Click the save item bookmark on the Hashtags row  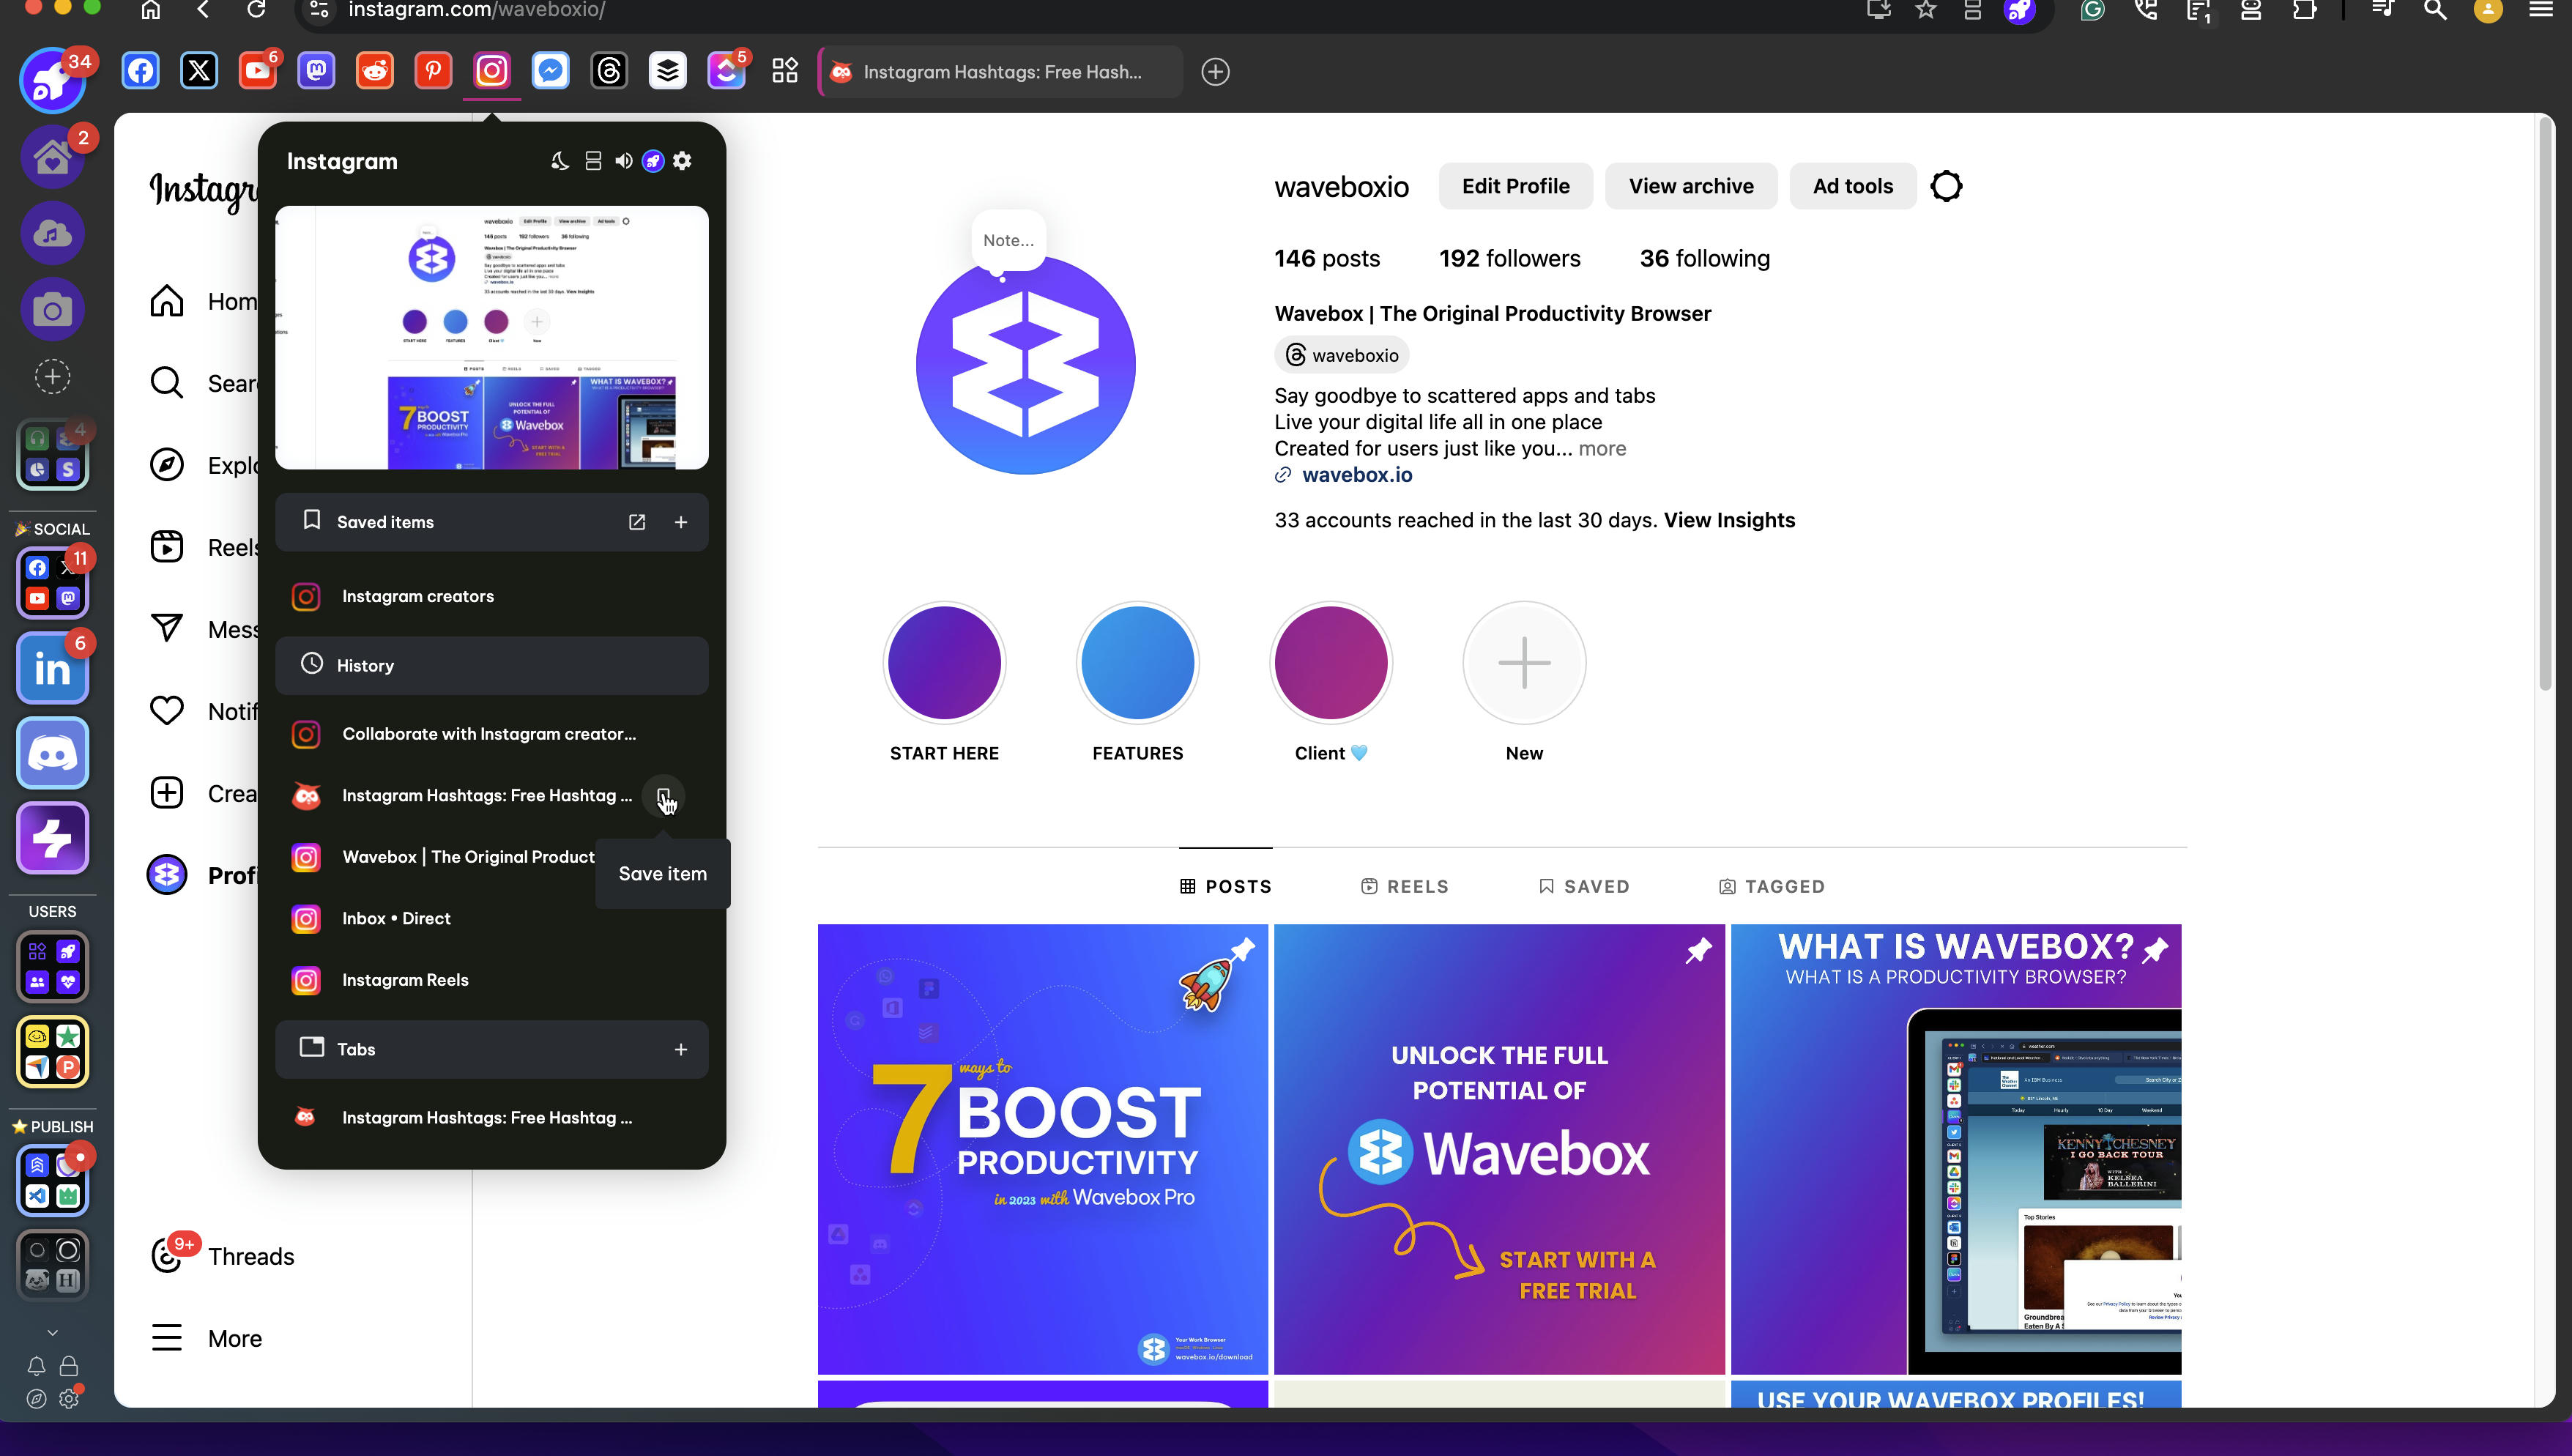pos(664,796)
